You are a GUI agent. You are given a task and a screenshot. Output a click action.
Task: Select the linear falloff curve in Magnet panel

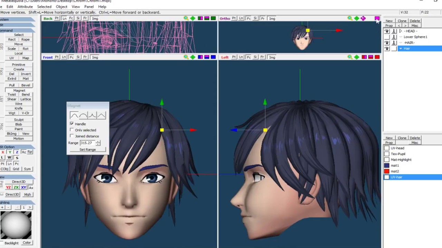coord(101,115)
